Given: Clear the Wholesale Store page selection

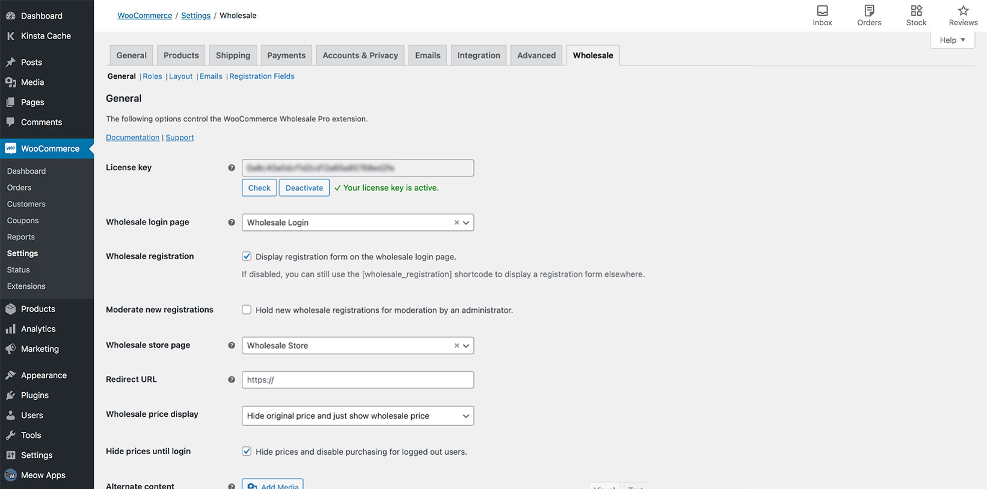Looking at the screenshot, I should (457, 346).
